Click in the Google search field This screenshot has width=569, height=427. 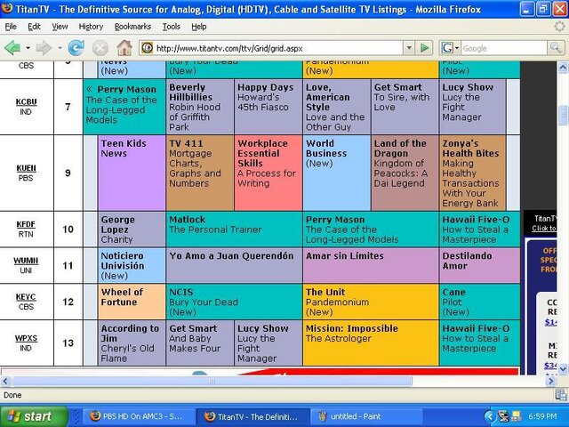click(504, 48)
